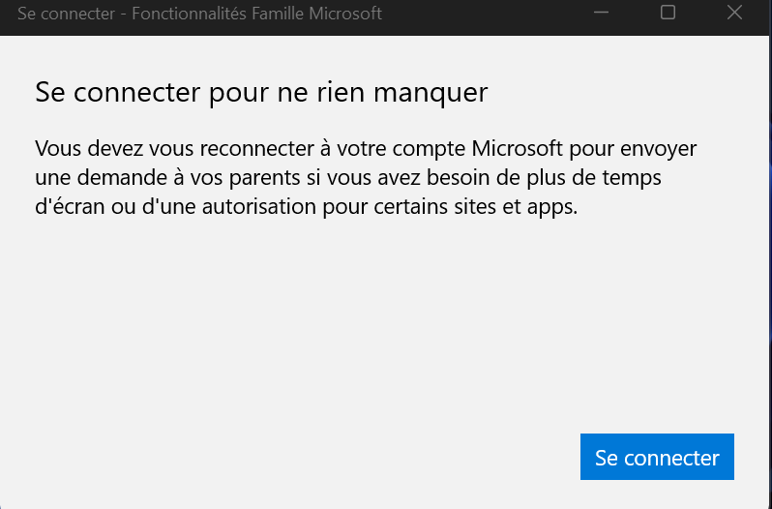772x509 pixels.
Task: Click the word 'autorisation' in the description
Action: pyautogui.click(x=259, y=206)
